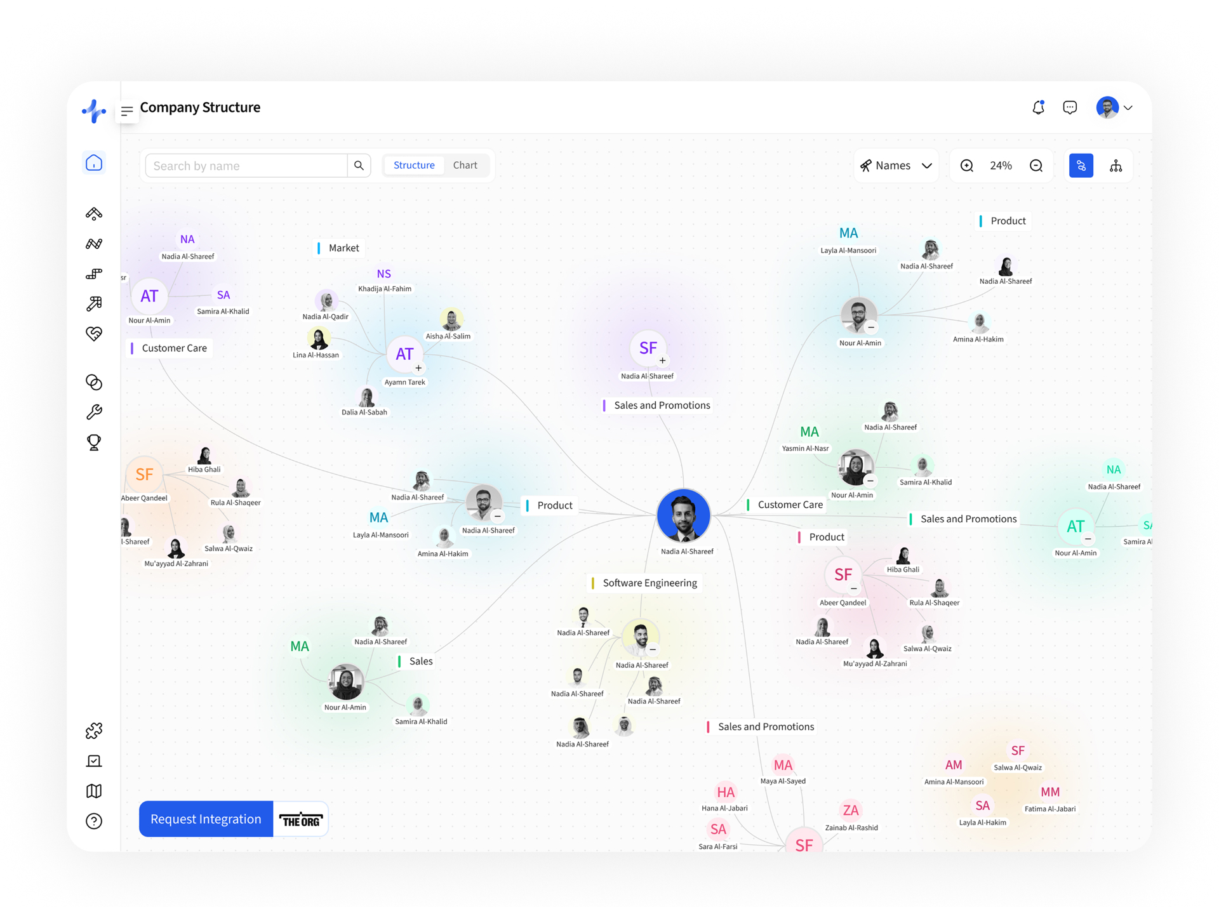Zoom out with the minus magnifier
The width and height of the screenshot is (1219, 907).
click(1036, 166)
